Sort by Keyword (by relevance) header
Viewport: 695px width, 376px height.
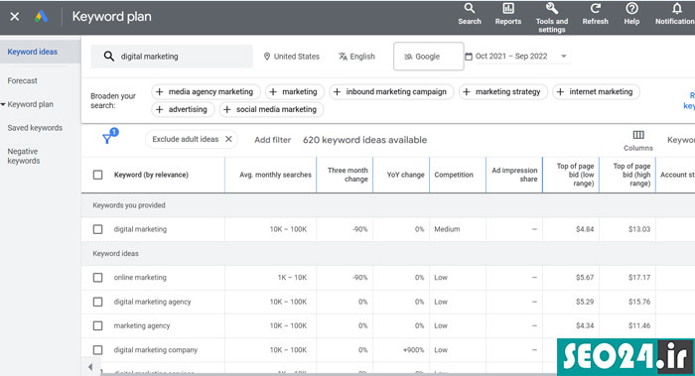[151, 175]
